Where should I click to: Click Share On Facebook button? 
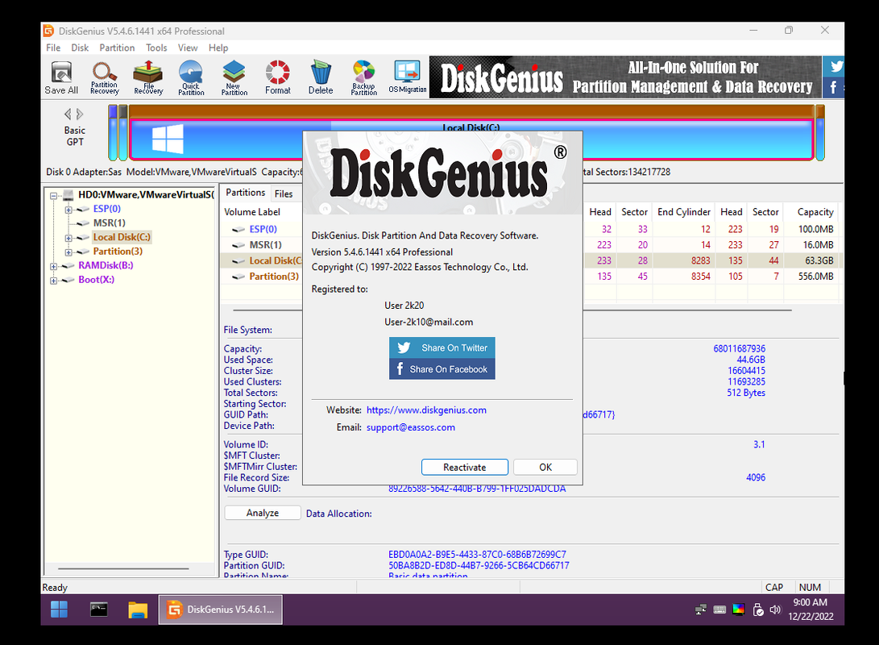[442, 369]
